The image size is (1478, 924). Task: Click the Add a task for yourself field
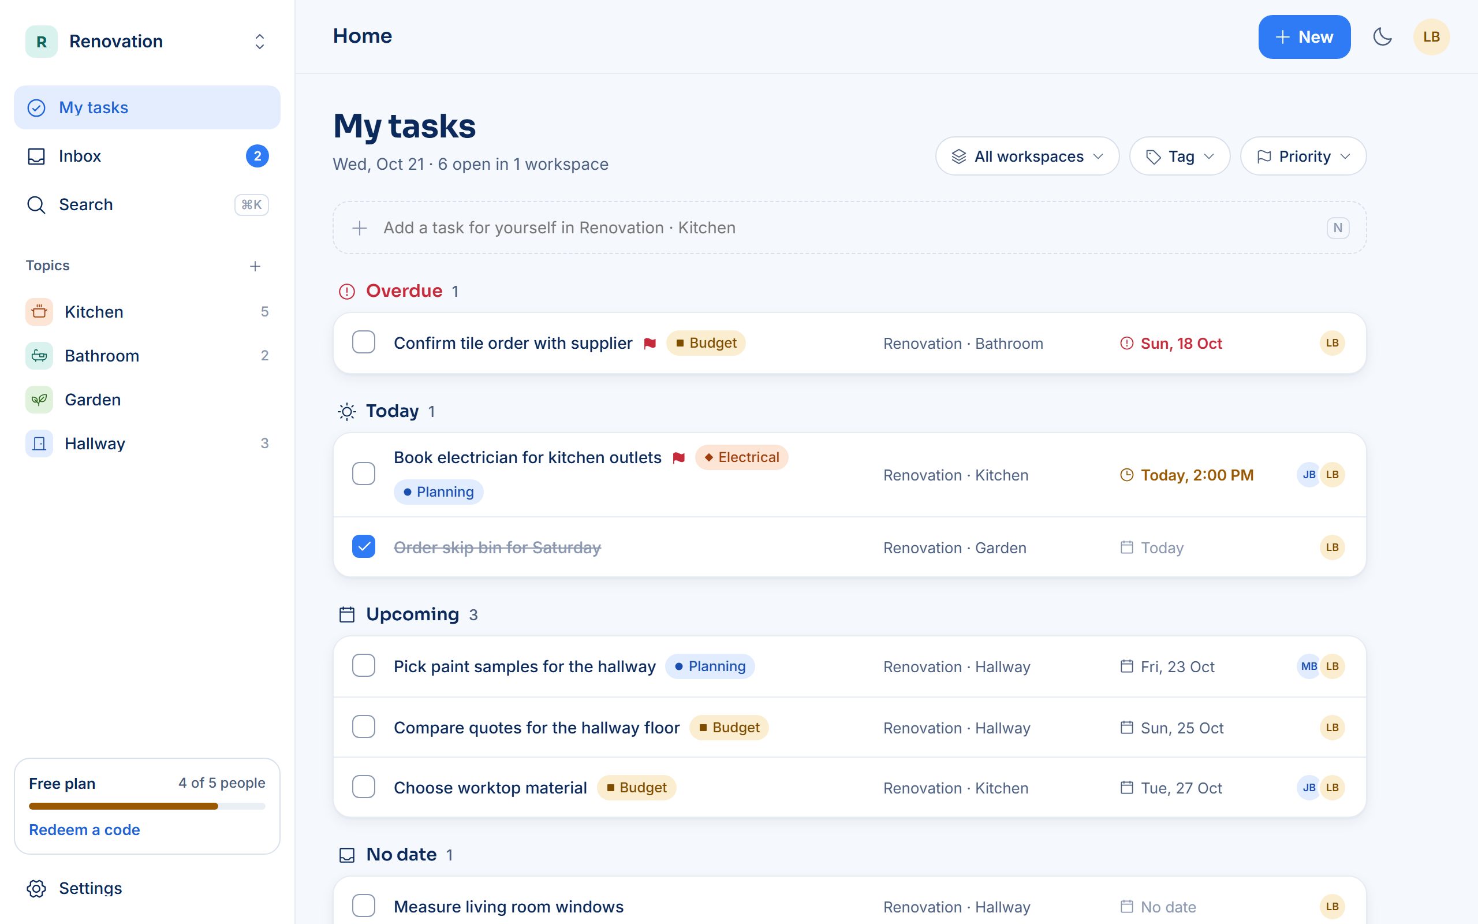tap(849, 228)
